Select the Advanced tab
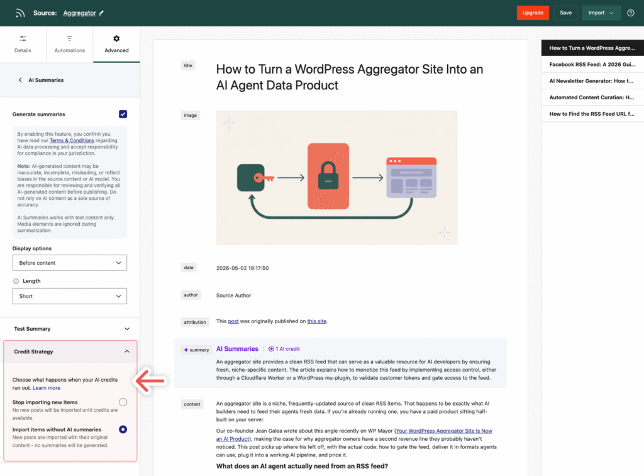This screenshot has width=644, height=476. click(116, 45)
